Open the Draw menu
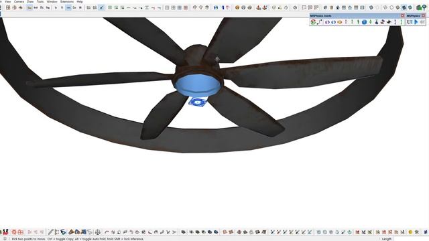Screen dimensions: 429x241 point(30,1)
